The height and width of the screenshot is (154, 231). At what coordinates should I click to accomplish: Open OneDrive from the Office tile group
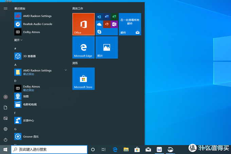[x=99, y=24]
